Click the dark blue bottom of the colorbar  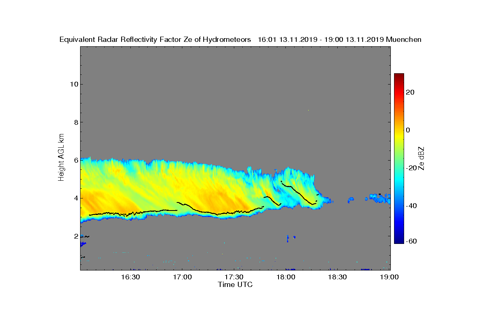click(x=399, y=242)
